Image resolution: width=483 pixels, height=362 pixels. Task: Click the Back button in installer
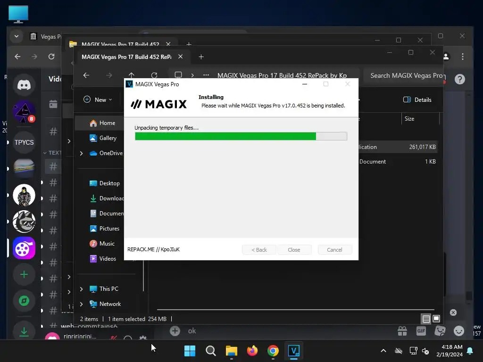(259, 250)
